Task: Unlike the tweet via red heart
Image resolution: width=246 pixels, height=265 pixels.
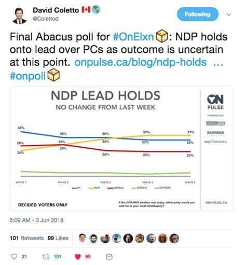Action: tap(78, 257)
